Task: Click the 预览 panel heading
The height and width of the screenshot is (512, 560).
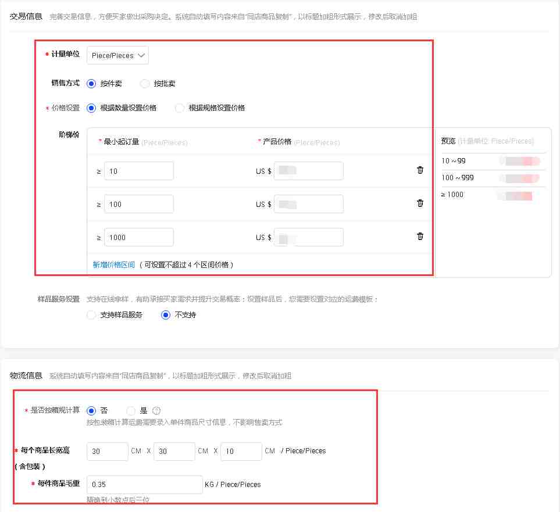Action: [x=448, y=141]
